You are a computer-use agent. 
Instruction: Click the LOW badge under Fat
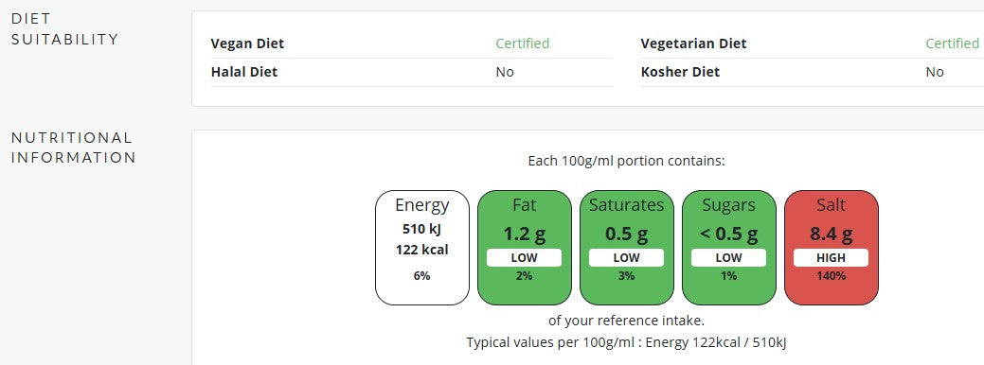525,258
